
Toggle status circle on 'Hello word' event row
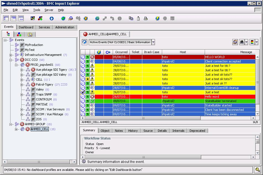[83, 97]
